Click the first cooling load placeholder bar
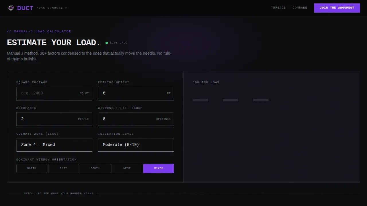 click(200, 100)
